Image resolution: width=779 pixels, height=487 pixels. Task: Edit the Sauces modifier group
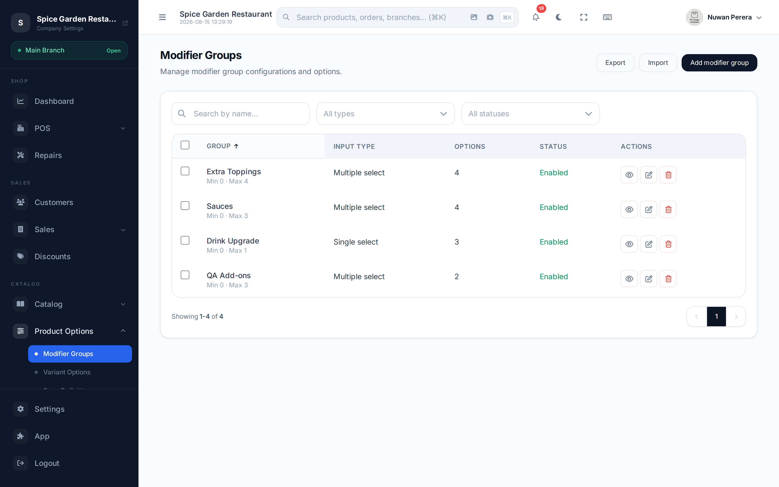tap(648, 210)
